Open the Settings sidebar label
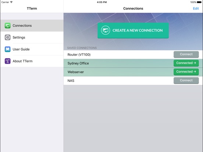 click(x=19, y=37)
